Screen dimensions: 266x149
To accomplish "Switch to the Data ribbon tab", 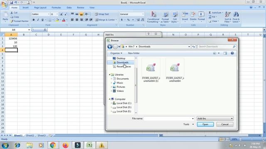I will point(69,7).
